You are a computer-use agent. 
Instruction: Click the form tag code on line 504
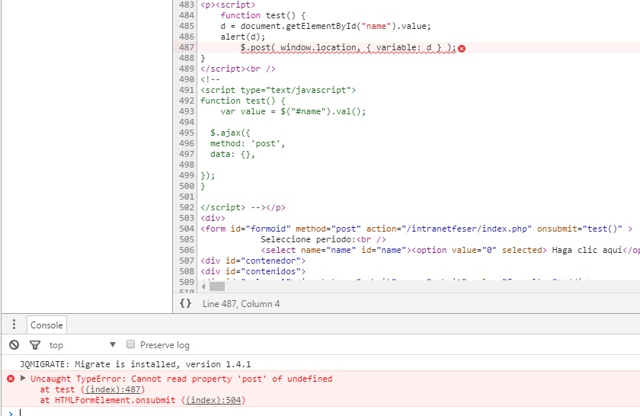coord(416,229)
